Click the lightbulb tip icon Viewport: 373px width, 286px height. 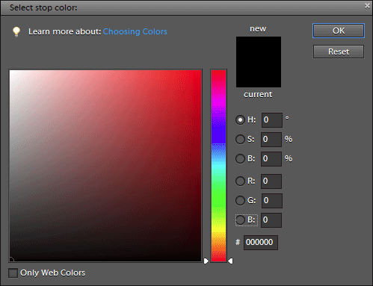16,31
